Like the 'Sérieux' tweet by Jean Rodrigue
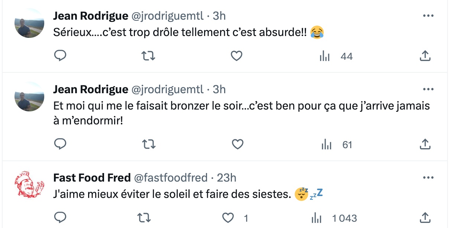 pyautogui.click(x=237, y=56)
